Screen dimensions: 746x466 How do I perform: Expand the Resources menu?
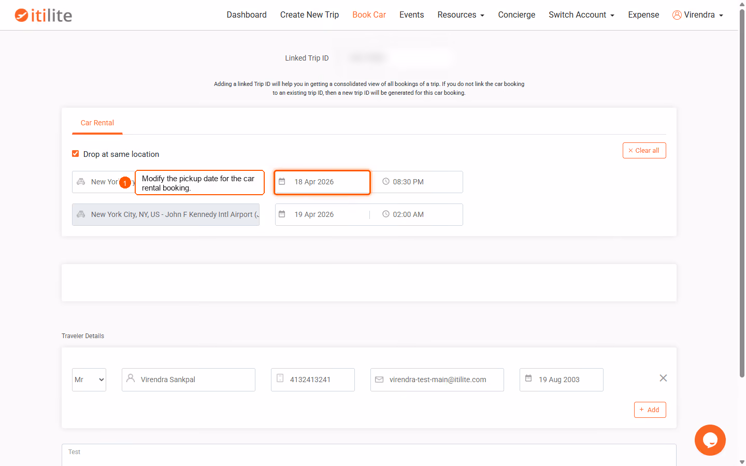pos(461,15)
